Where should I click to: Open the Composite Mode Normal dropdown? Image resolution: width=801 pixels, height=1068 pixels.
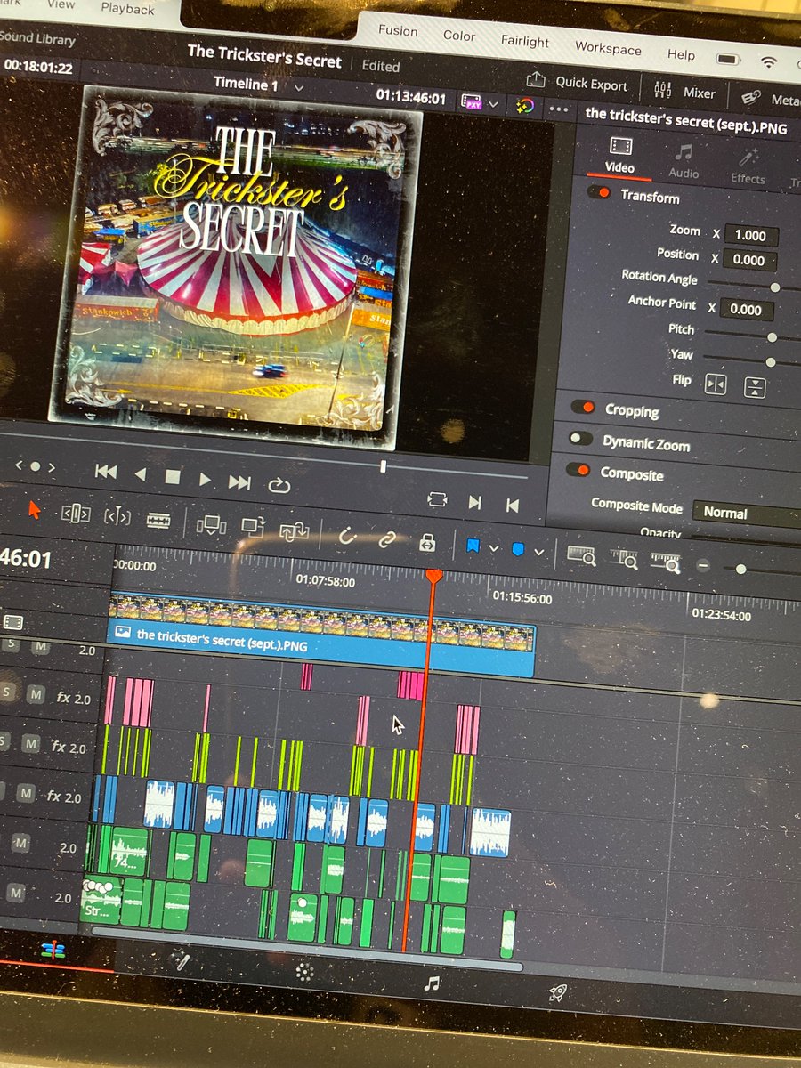click(x=747, y=514)
